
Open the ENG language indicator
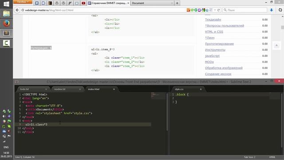click(6, 147)
